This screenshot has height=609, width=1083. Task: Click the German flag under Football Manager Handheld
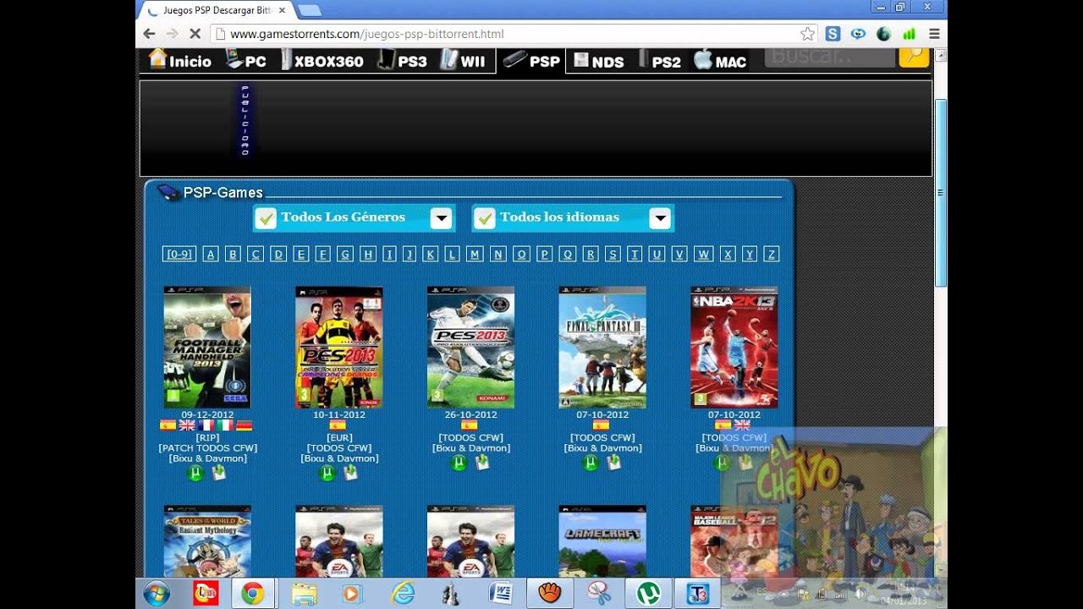click(x=244, y=425)
